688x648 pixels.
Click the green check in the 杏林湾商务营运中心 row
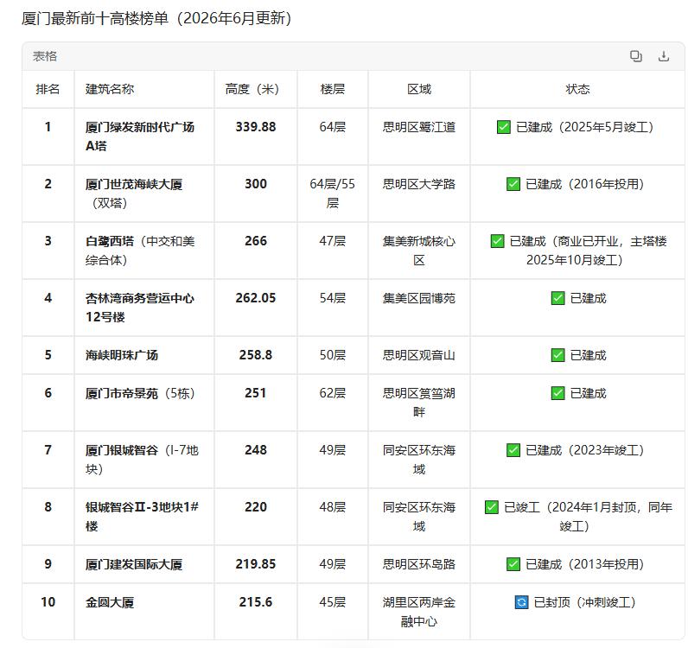click(557, 298)
